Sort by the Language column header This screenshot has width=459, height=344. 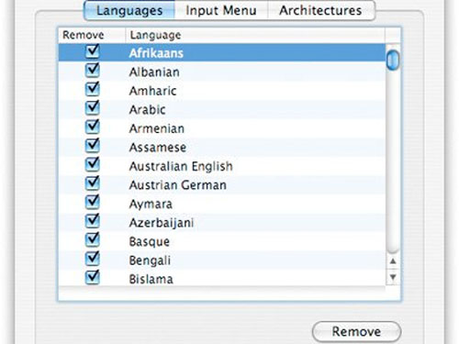coord(255,35)
